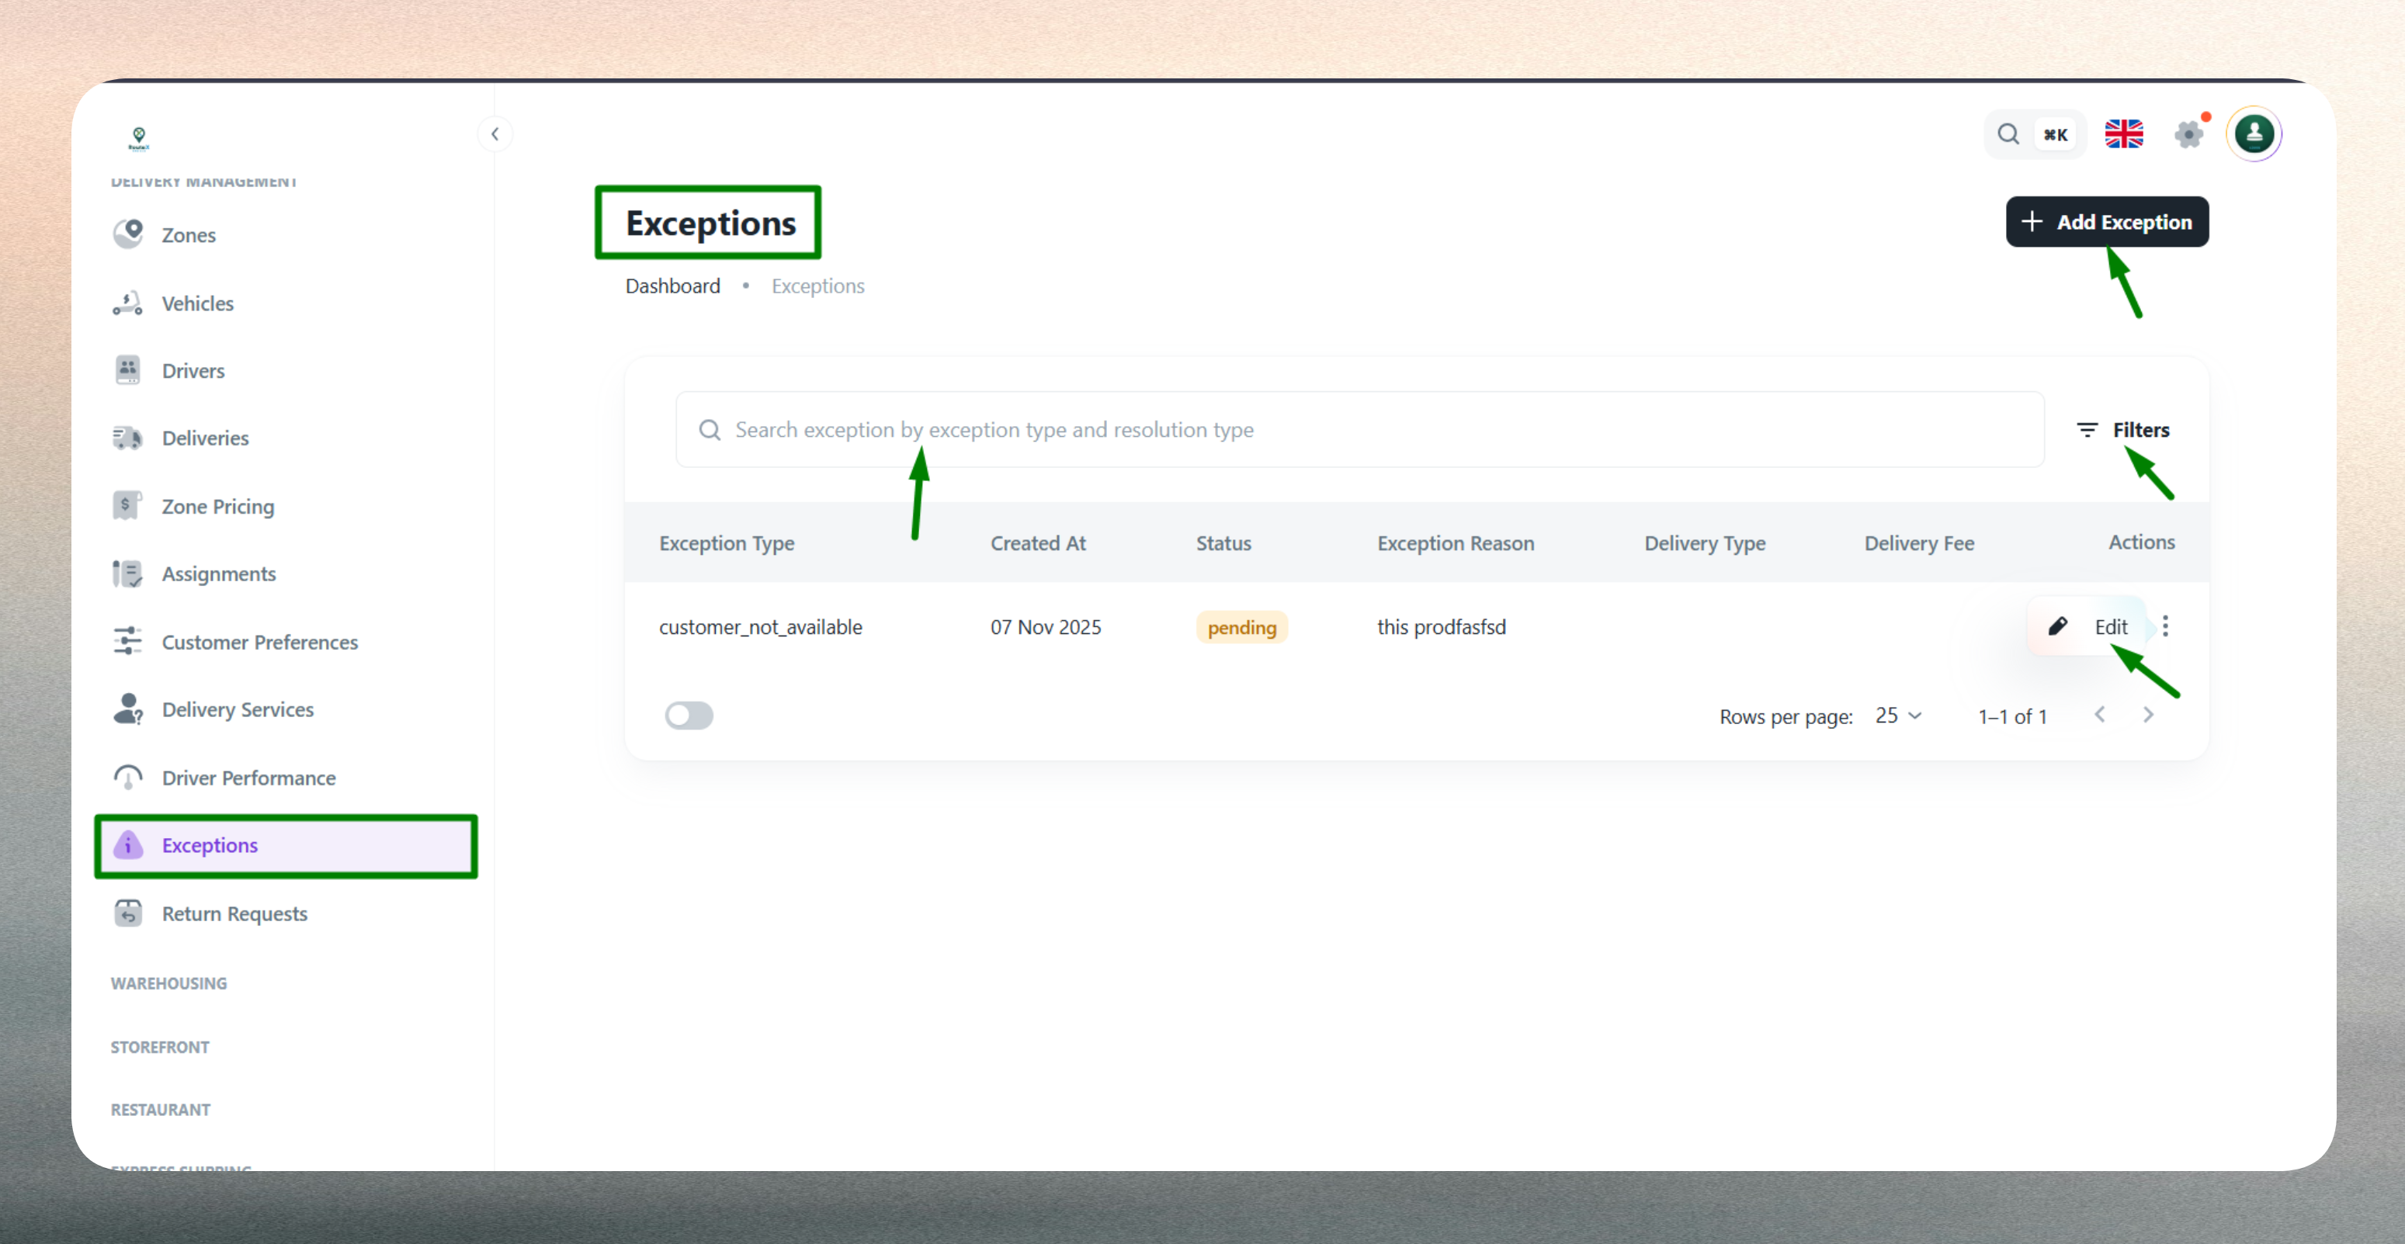Click the pending status badge
Viewport: 2405px width, 1244px height.
tap(1242, 626)
